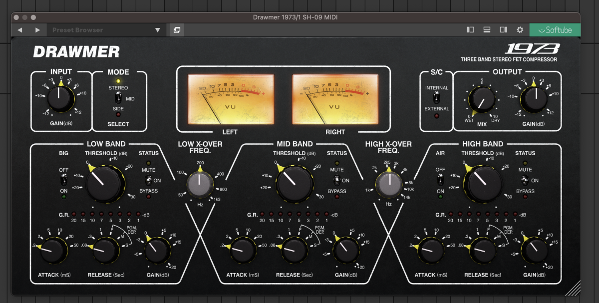The width and height of the screenshot is (599, 303).
Task: Flip the Mid Band Status switch
Action: click(337, 180)
